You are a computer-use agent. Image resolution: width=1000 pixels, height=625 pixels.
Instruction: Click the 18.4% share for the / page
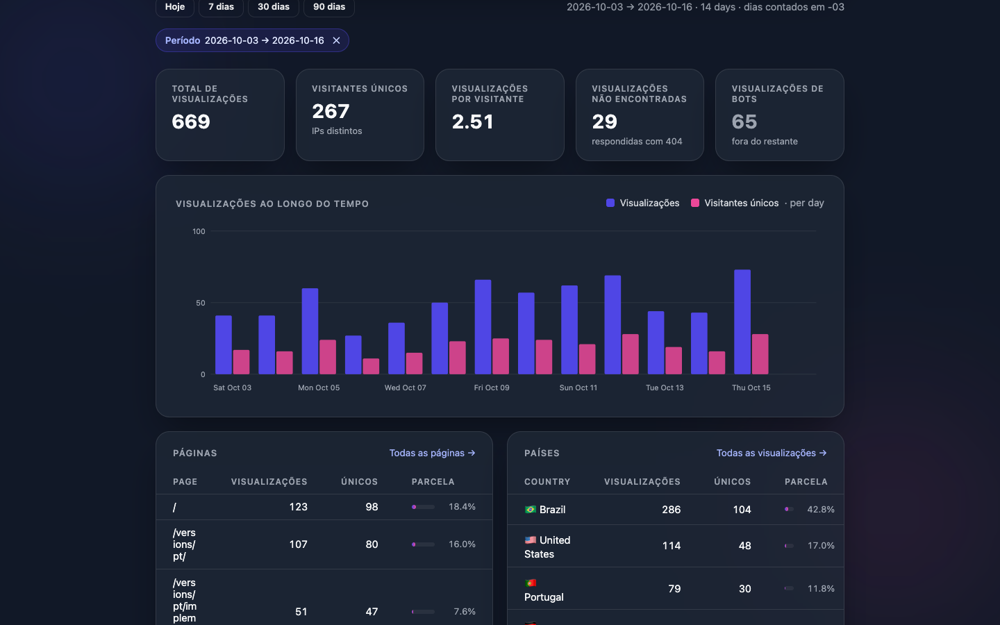(x=462, y=507)
